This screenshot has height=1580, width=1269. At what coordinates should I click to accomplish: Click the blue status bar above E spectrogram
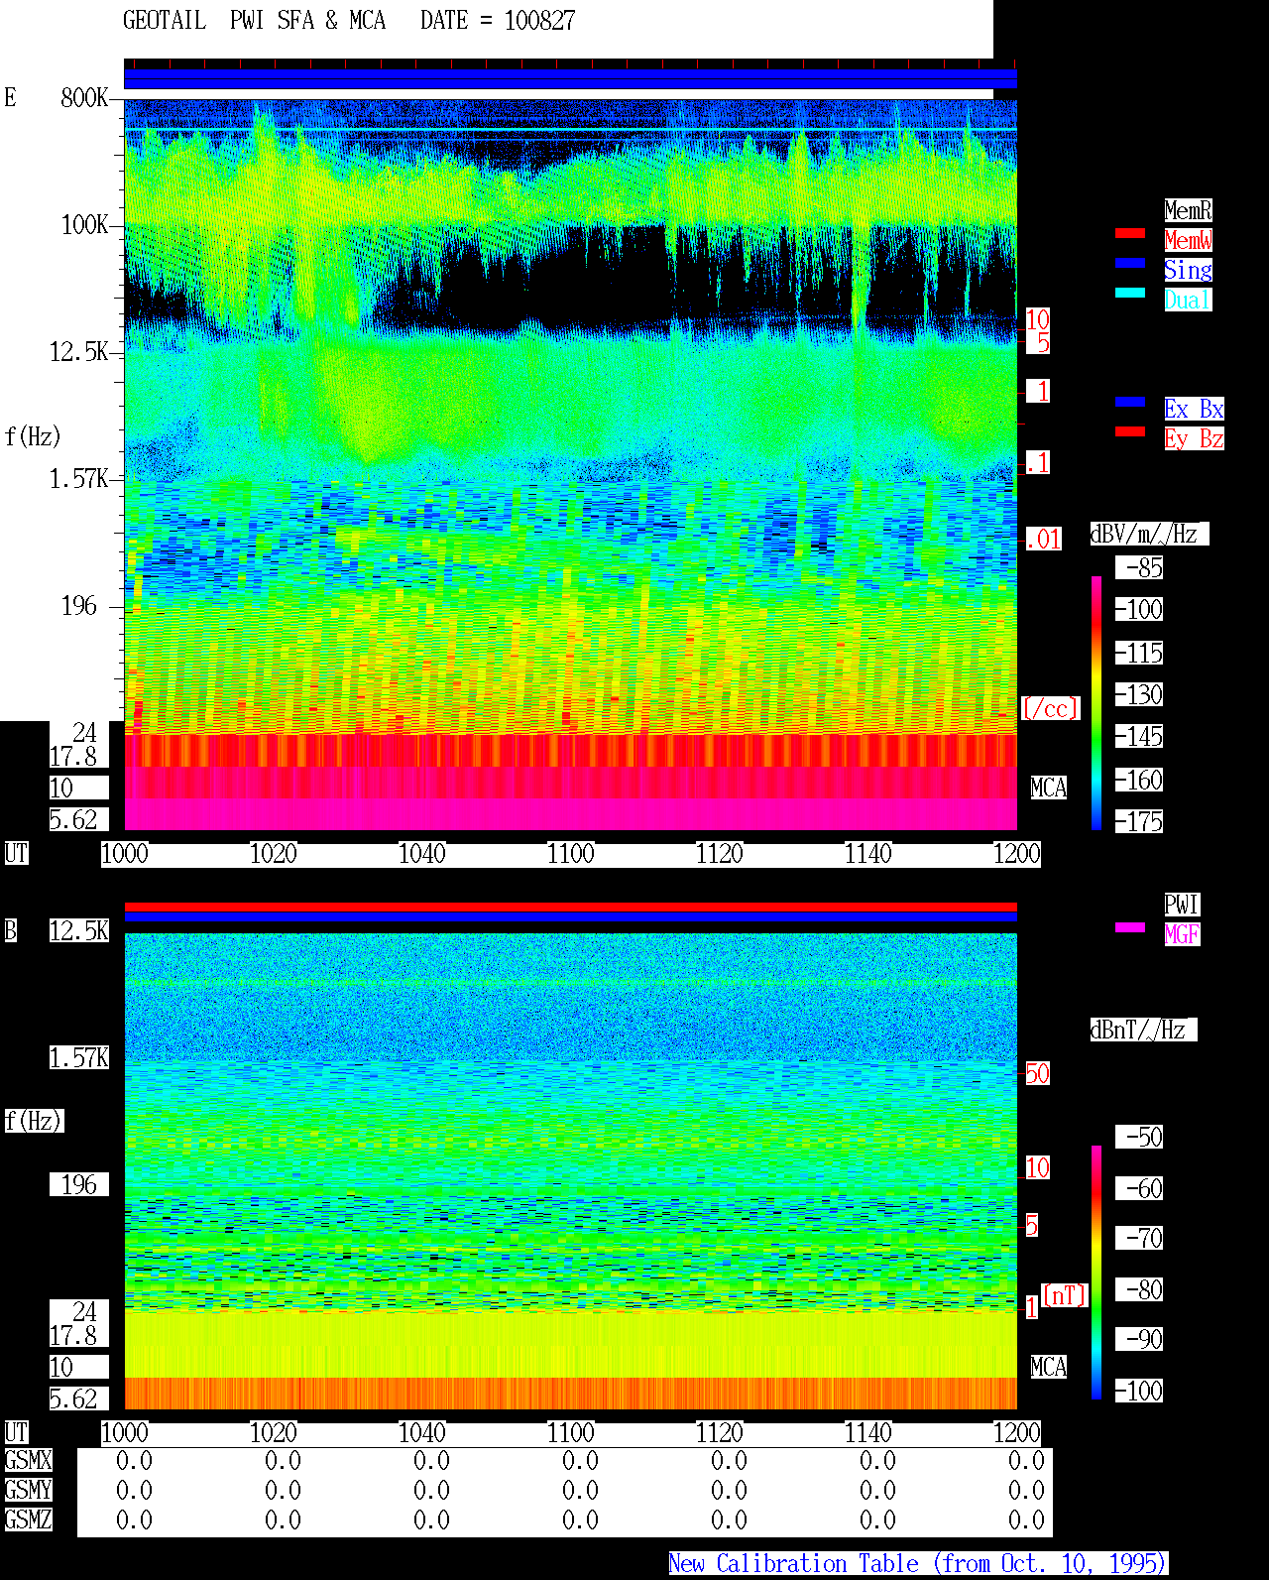[x=570, y=78]
